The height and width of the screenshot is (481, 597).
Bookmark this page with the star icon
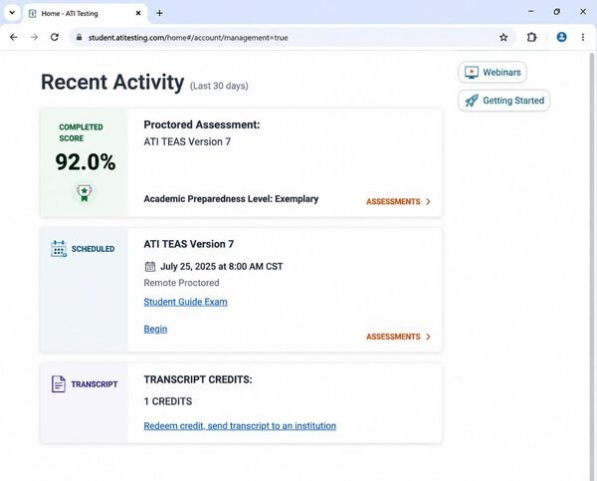pyautogui.click(x=503, y=38)
